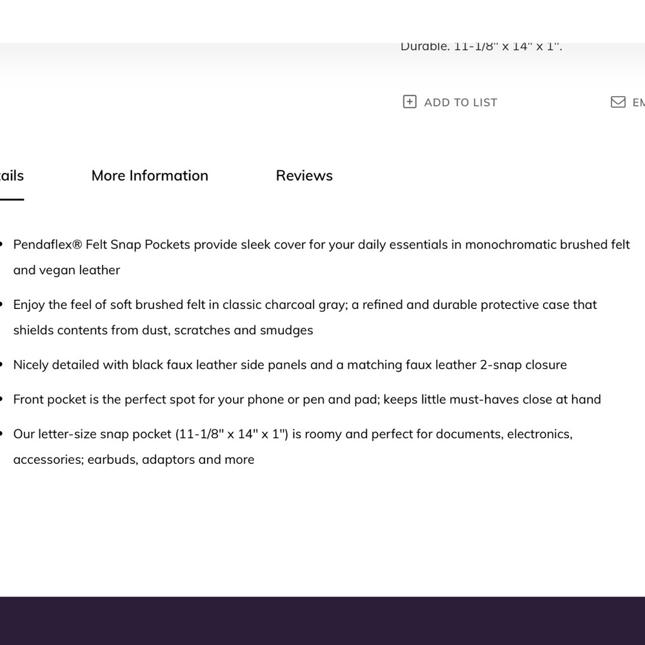Viewport: 645px width, 645px height.
Task: Open the Reviews tab
Action: [x=304, y=175]
